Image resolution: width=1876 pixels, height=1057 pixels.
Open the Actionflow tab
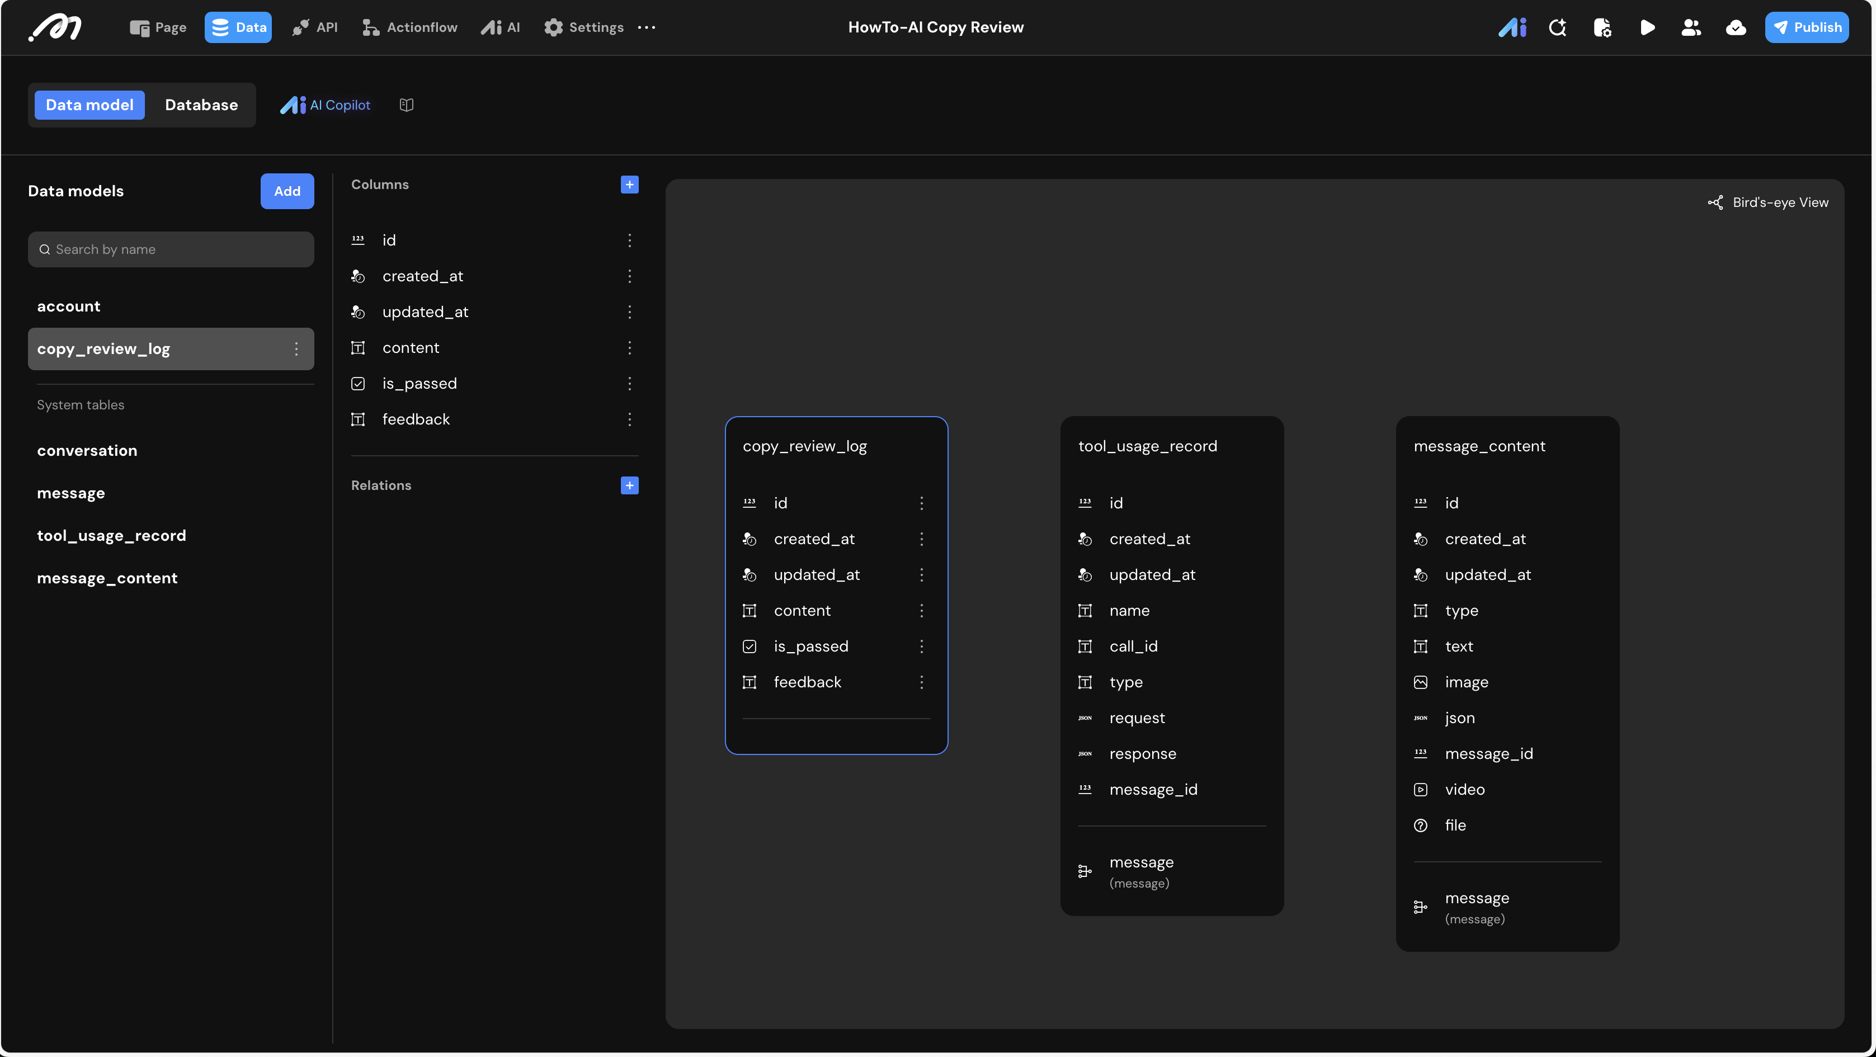pyautogui.click(x=410, y=27)
